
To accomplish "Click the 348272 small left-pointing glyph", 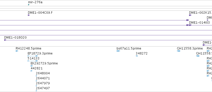I will (137, 56).
